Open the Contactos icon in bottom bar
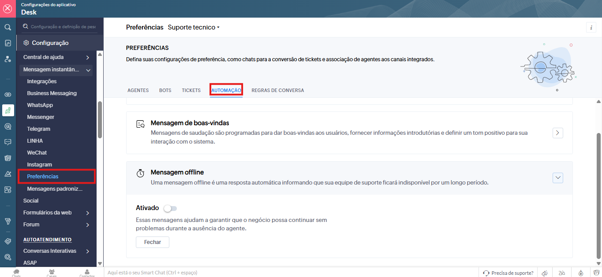 pyautogui.click(x=87, y=273)
